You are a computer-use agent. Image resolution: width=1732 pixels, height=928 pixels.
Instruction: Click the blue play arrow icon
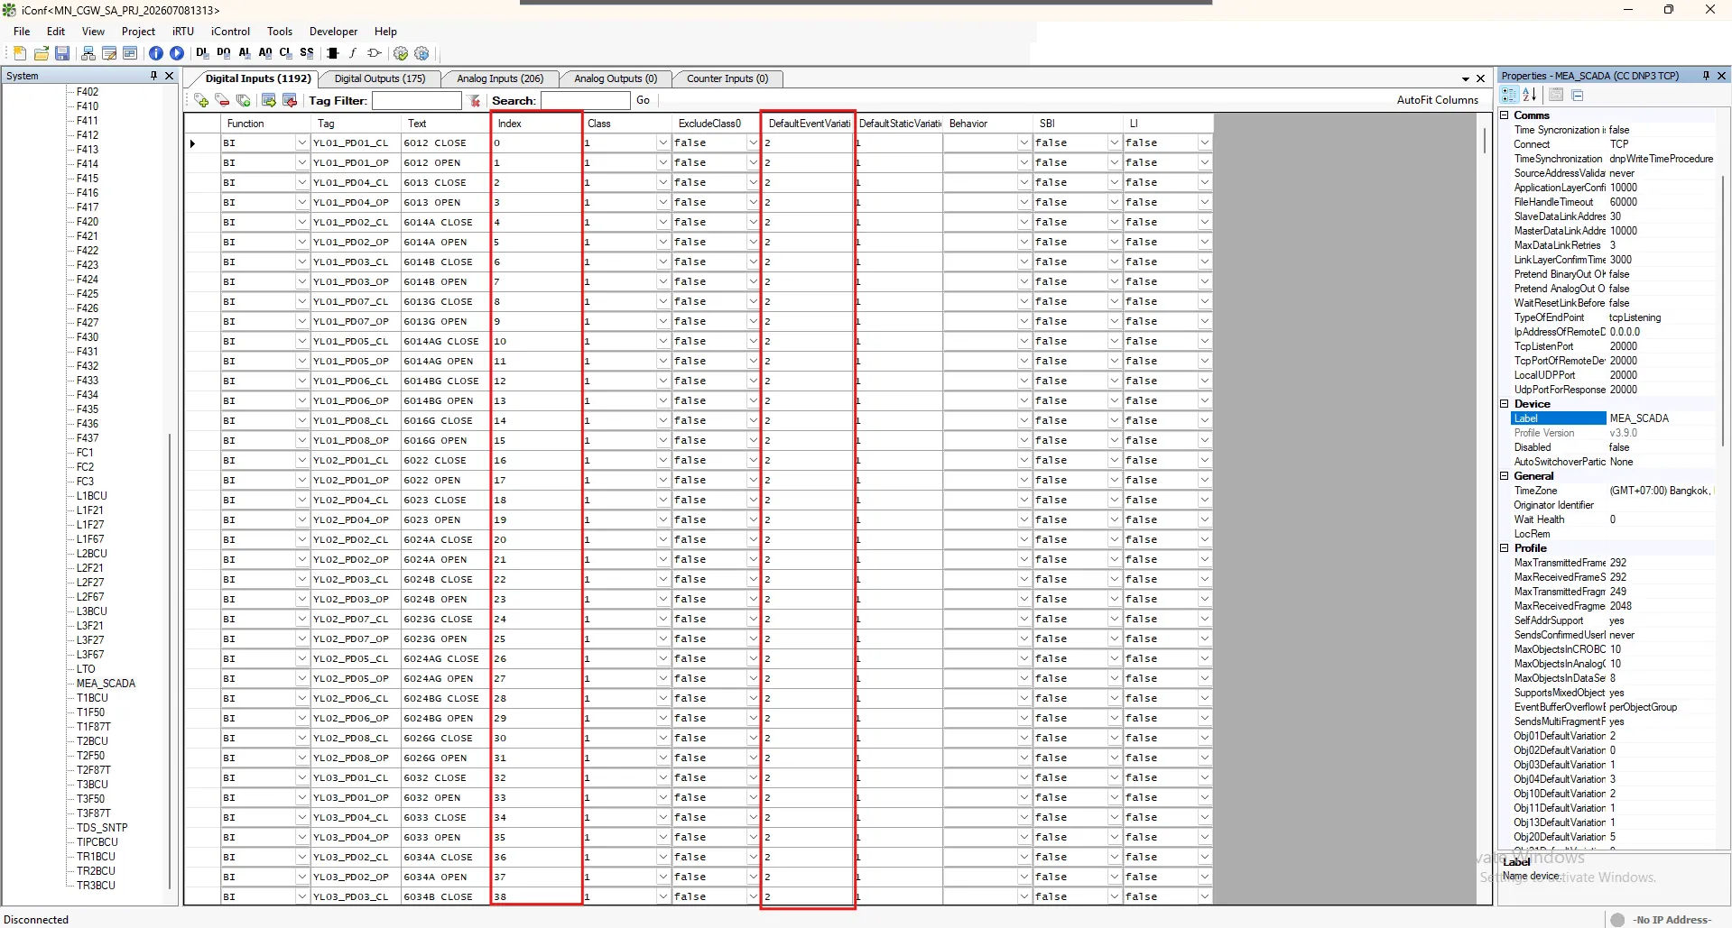tap(177, 53)
